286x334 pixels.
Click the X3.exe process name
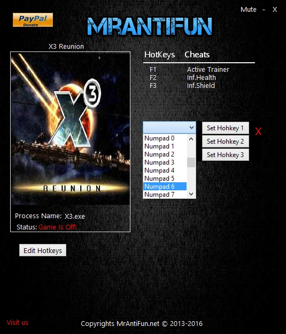coord(74,217)
